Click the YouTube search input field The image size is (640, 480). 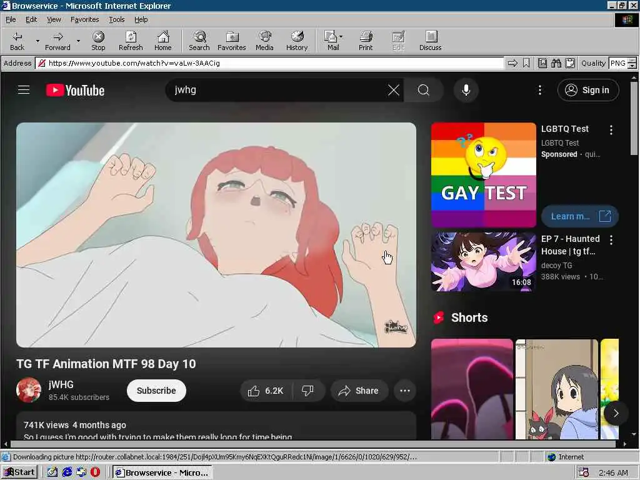[277, 90]
